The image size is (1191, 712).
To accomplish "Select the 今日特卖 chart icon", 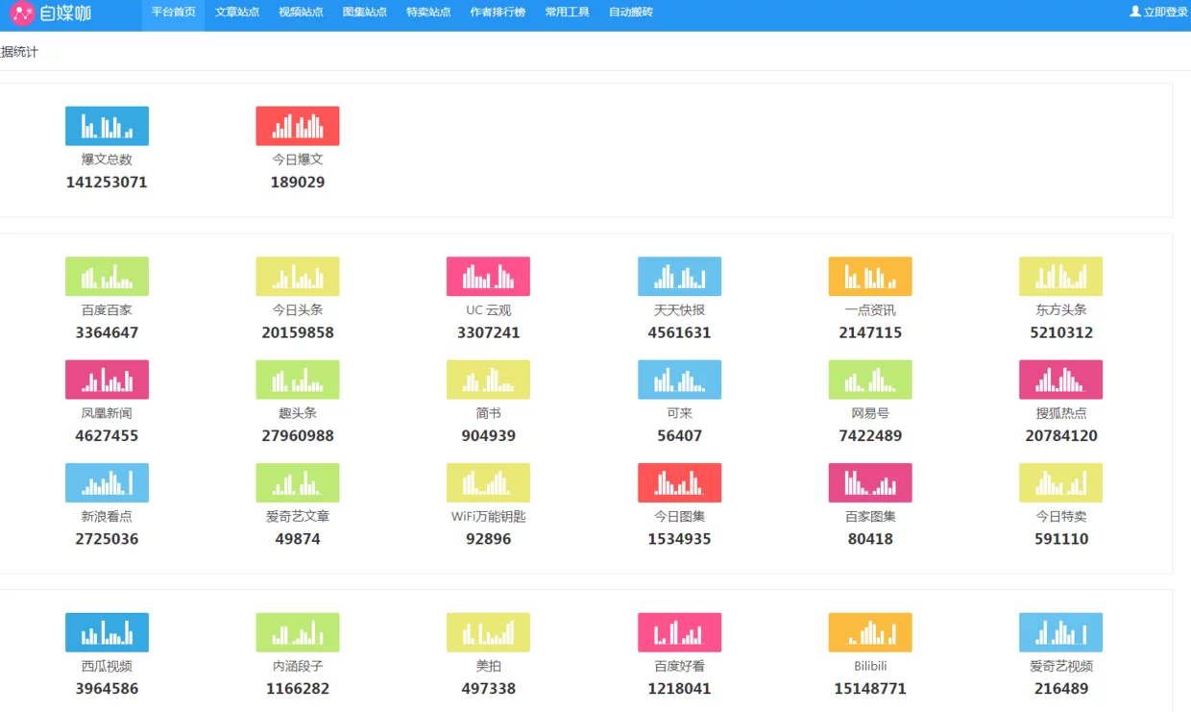I will 1061,483.
